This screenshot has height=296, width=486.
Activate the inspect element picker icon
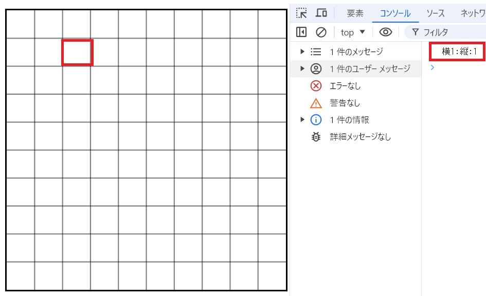[301, 13]
